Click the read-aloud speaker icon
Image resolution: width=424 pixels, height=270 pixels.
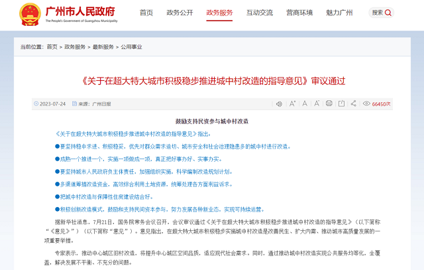[279, 103]
